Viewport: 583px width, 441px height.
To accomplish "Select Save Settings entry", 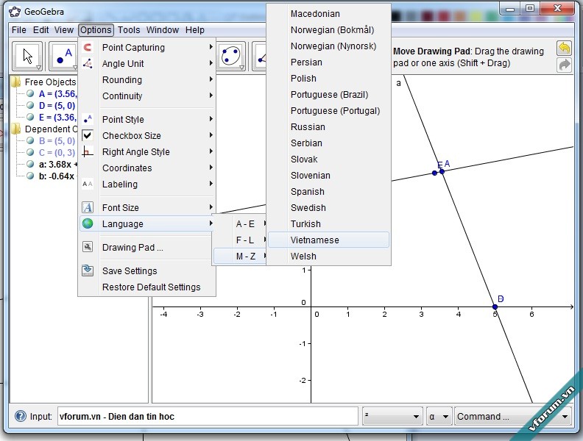I will [x=147, y=271].
